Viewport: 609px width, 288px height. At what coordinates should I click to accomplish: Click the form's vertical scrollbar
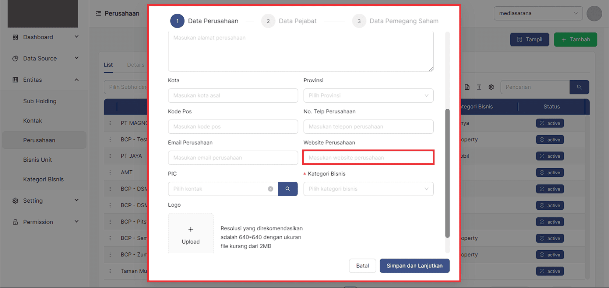point(447,173)
